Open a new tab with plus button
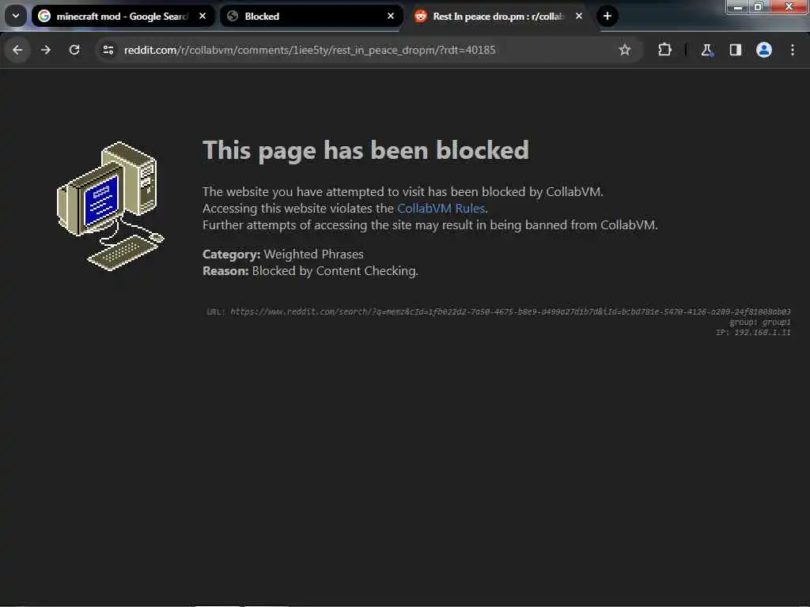The image size is (810, 607). [607, 16]
